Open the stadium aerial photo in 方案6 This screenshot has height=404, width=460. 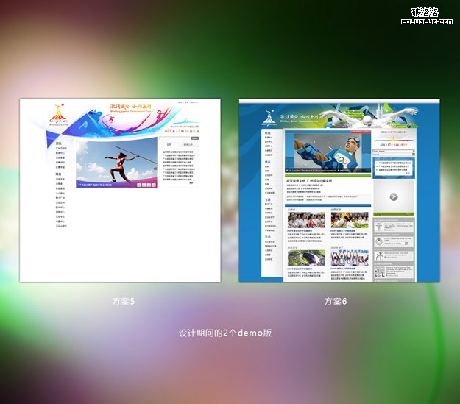click(305, 257)
